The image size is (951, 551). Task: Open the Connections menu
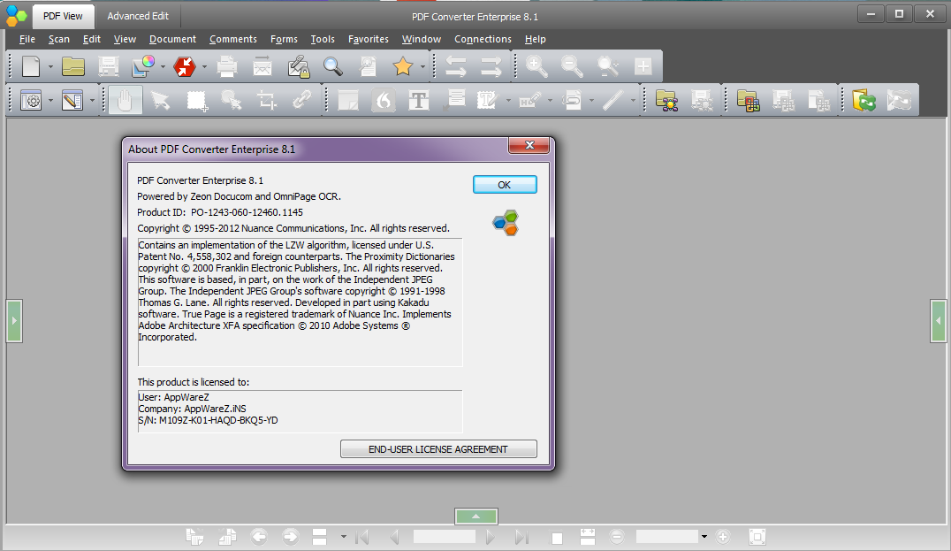tap(483, 39)
